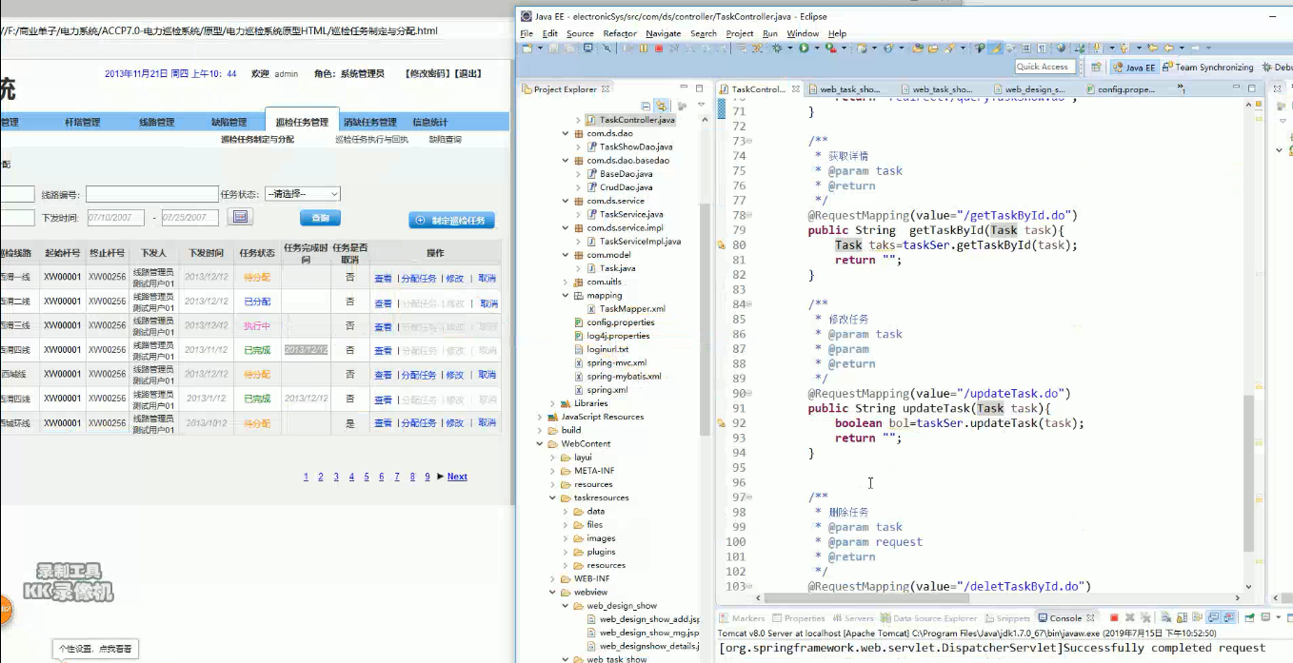Click the New file toolbar icon in Eclipse
The height and width of the screenshot is (663, 1293).
[x=527, y=48]
